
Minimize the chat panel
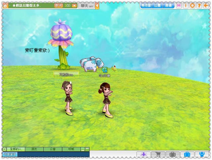click(x=83, y=149)
